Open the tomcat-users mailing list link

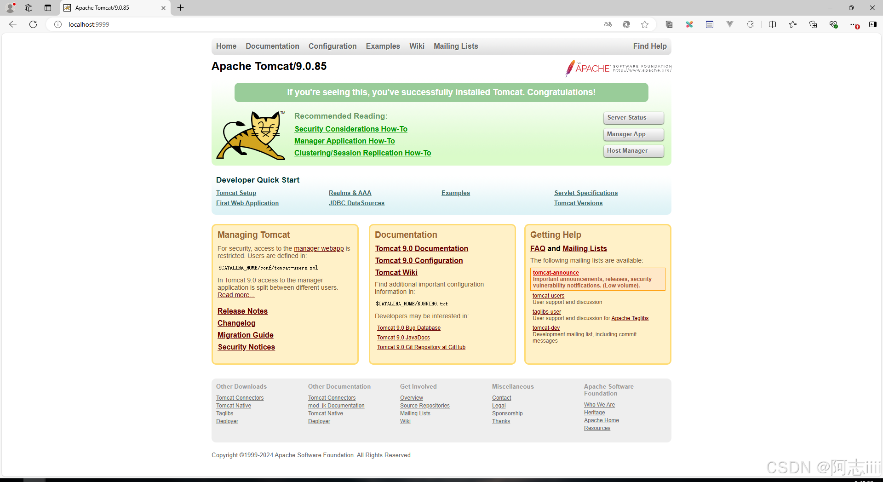pos(548,296)
